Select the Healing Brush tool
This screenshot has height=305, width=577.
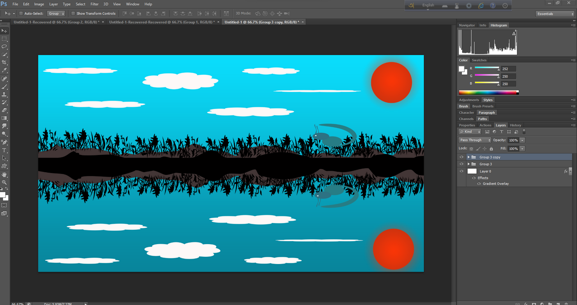(5, 79)
